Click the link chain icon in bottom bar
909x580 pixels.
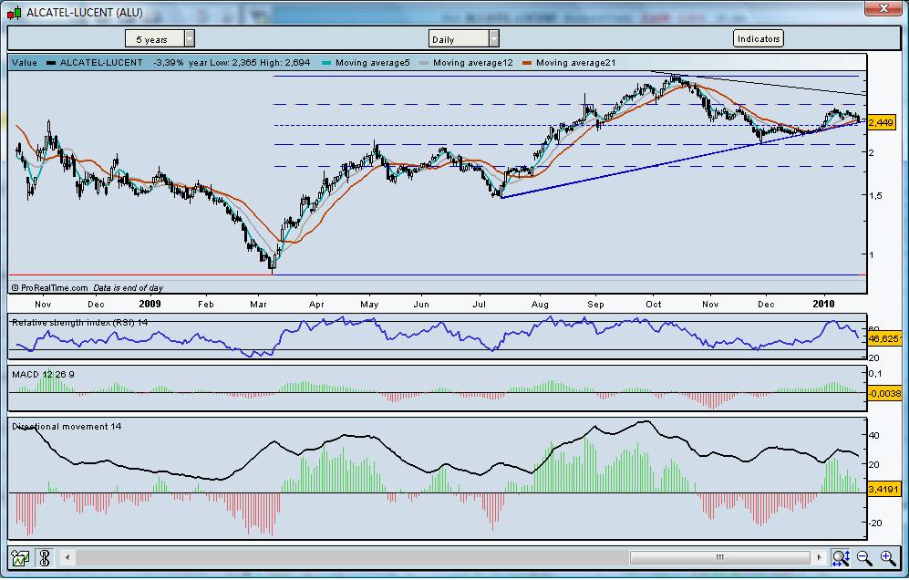[44, 557]
